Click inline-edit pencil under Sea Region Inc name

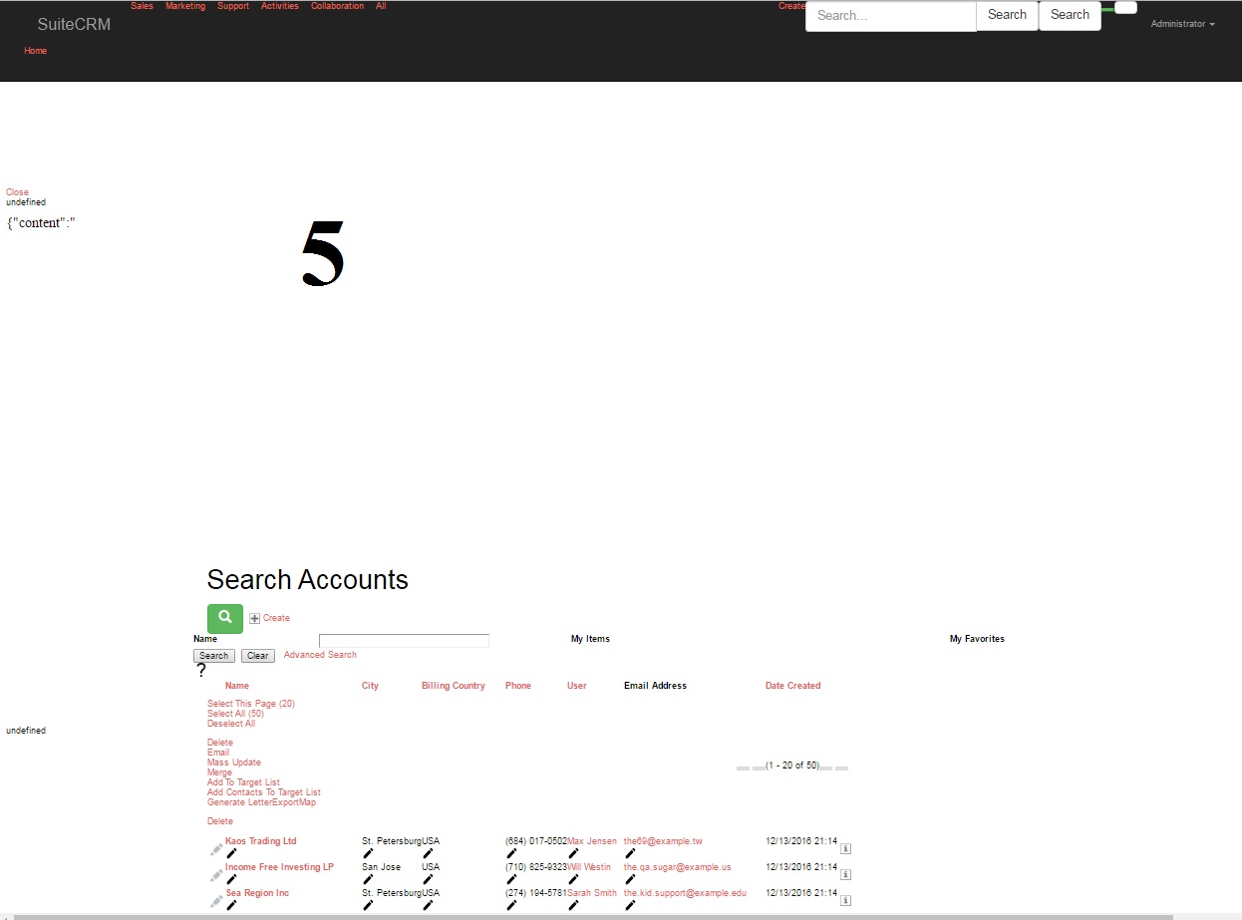(x=231, y=905)
